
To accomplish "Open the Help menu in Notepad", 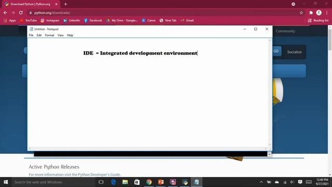I will point(70,35).
